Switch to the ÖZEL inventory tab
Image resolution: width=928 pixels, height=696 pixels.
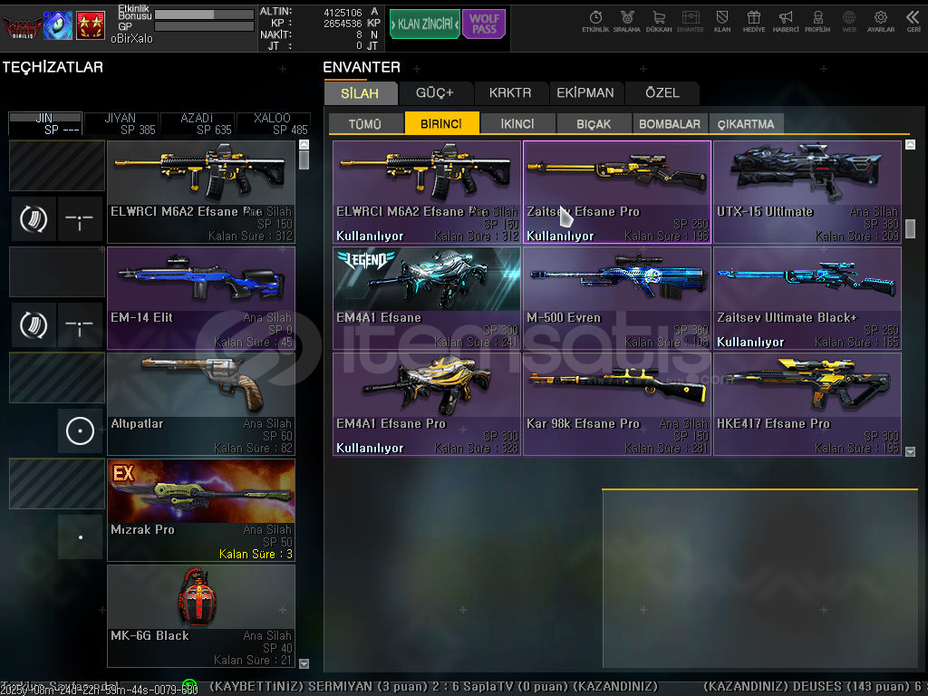(662, 93)
